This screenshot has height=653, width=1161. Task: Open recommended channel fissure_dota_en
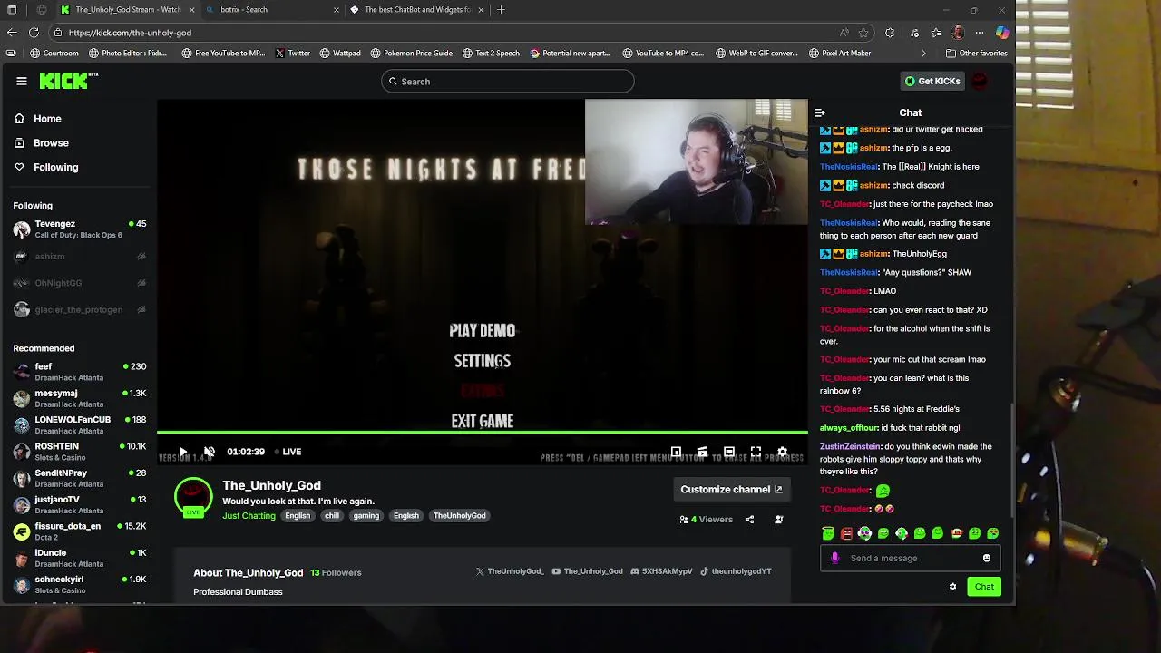click(x=80, y=531)
